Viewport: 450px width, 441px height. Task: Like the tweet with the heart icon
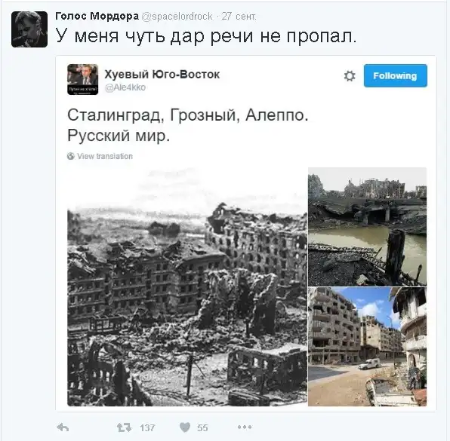point(185,427)
